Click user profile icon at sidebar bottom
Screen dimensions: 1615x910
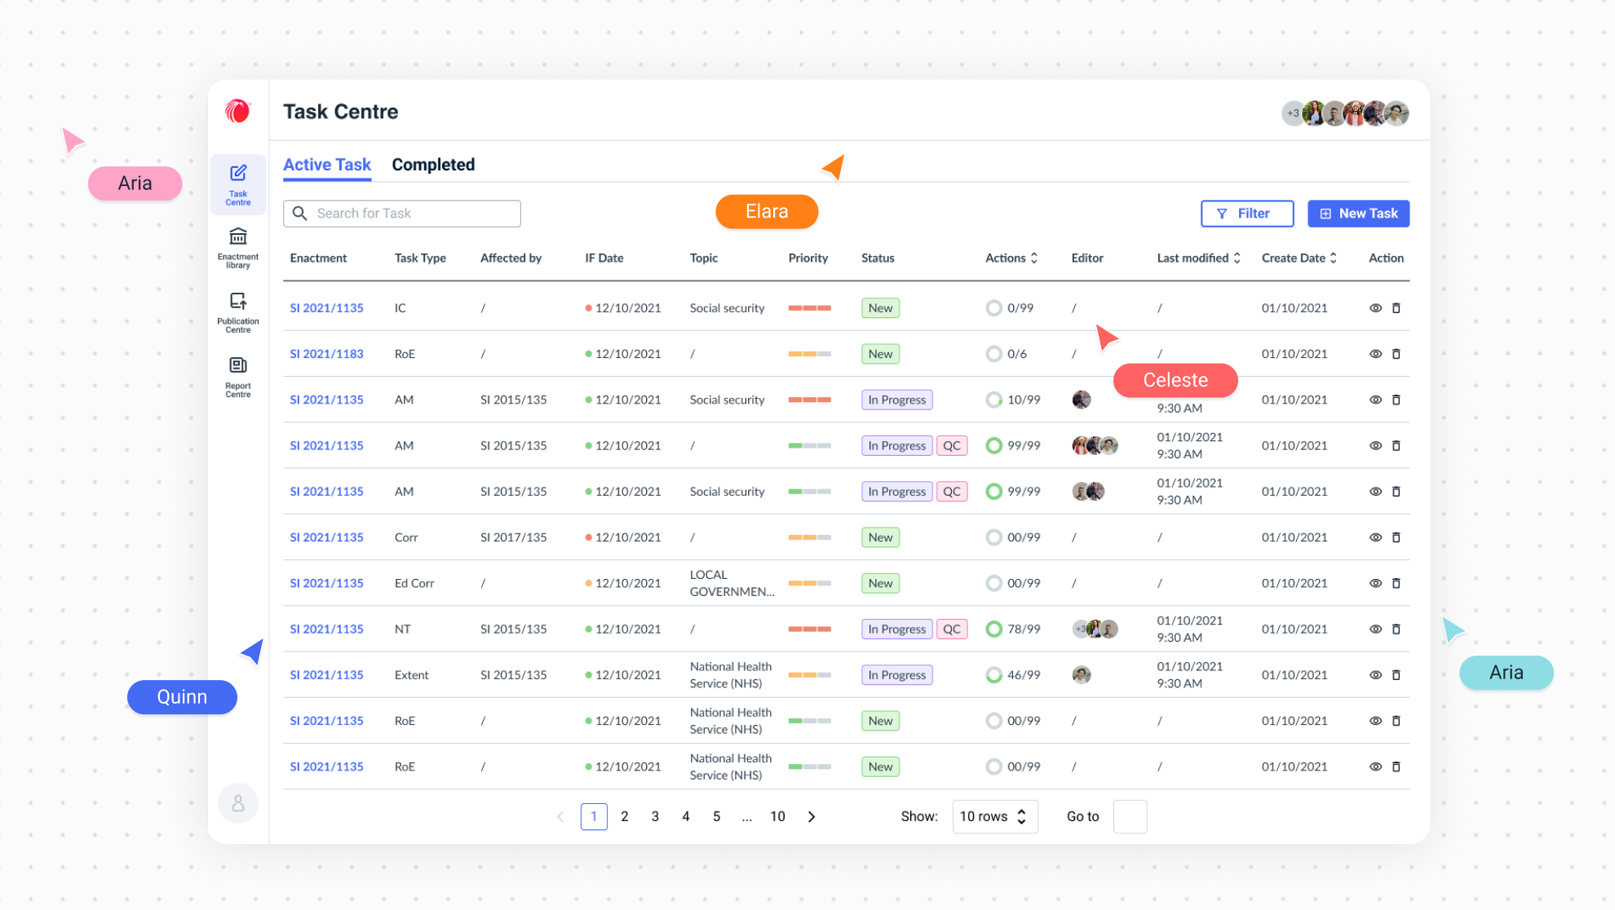(238, 803)
